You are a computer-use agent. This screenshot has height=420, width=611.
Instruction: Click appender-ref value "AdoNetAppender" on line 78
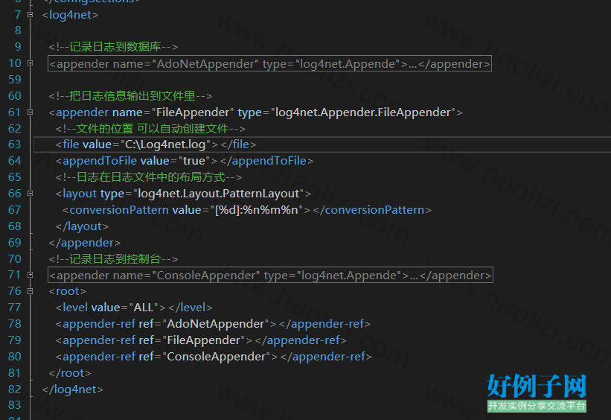216,324
